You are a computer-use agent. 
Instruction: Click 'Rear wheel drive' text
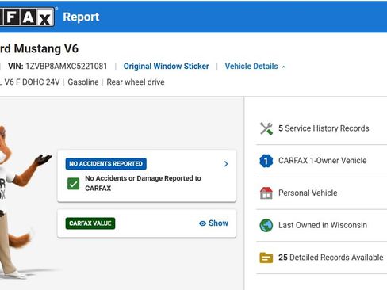pos(136,82)
